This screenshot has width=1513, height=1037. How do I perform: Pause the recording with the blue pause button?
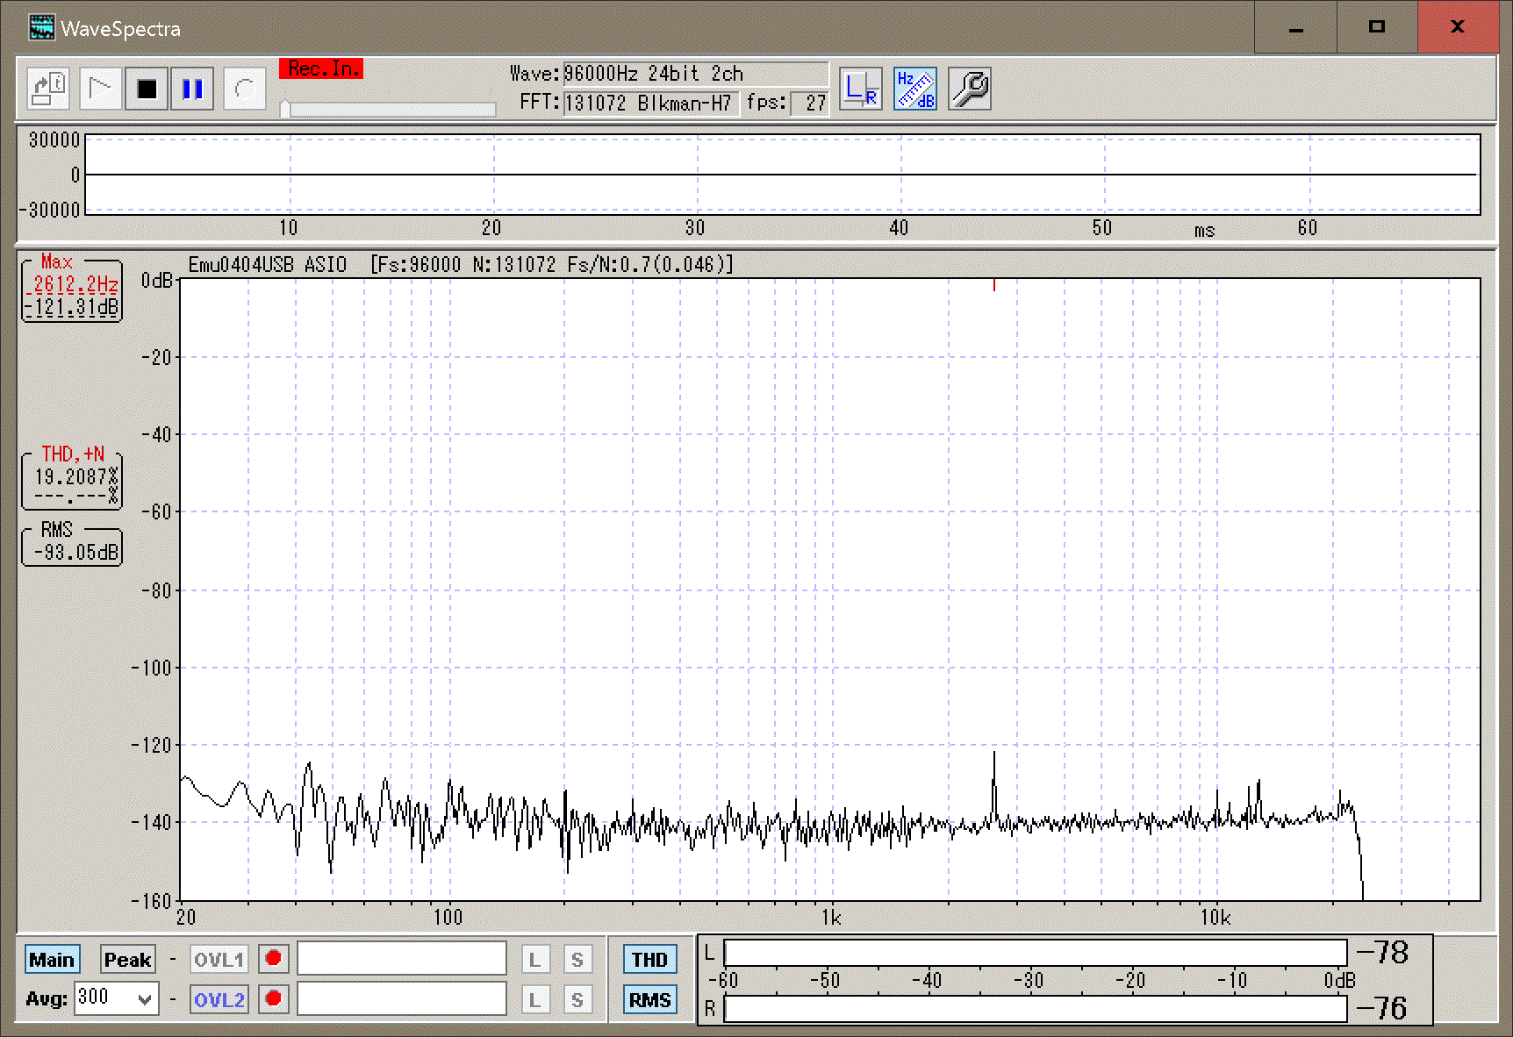(192, 89)
